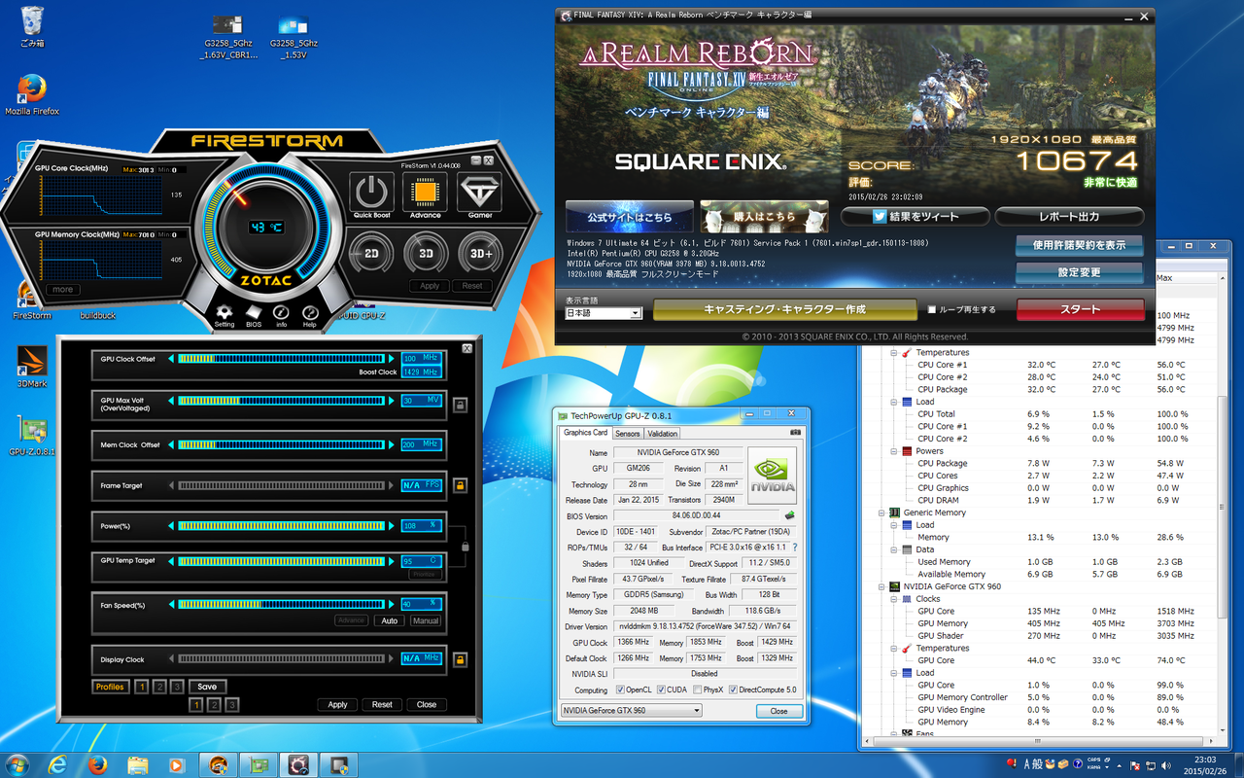Select the 2D profile dial in FireStorm

[x=371, y=254]
